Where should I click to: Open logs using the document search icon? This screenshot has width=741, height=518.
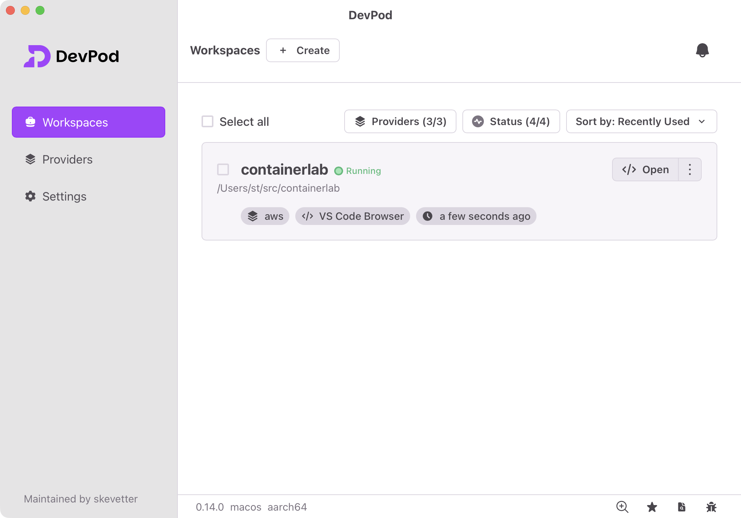(x=682, y=507)
